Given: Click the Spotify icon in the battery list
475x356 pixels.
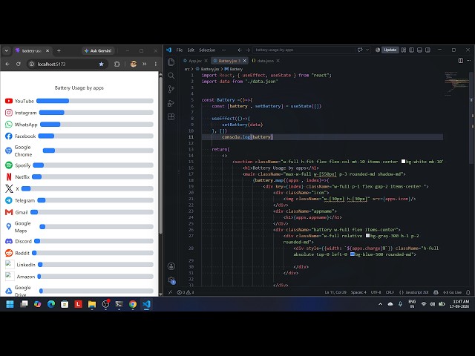Looking at the screenshot, I should pyautogui.click(x=9, y=165).
